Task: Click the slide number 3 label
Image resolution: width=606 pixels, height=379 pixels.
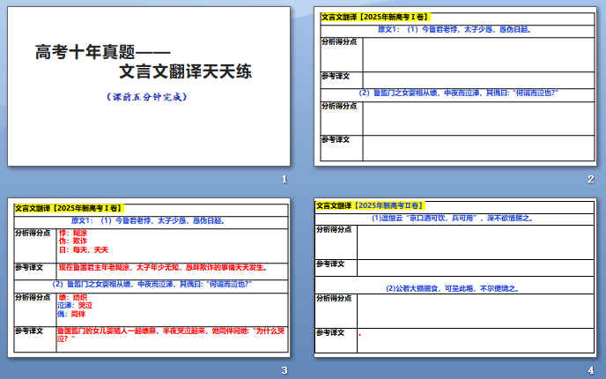Action: 284,371
